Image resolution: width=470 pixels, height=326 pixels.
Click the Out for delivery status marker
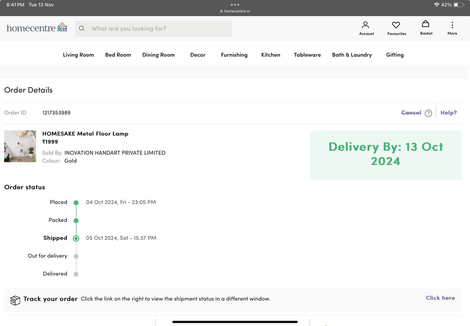pos(76,256)
